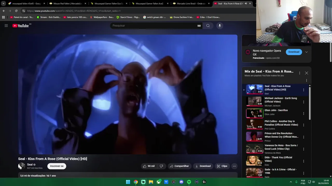Open Discord from the taskbar

(x=181, y=182)
